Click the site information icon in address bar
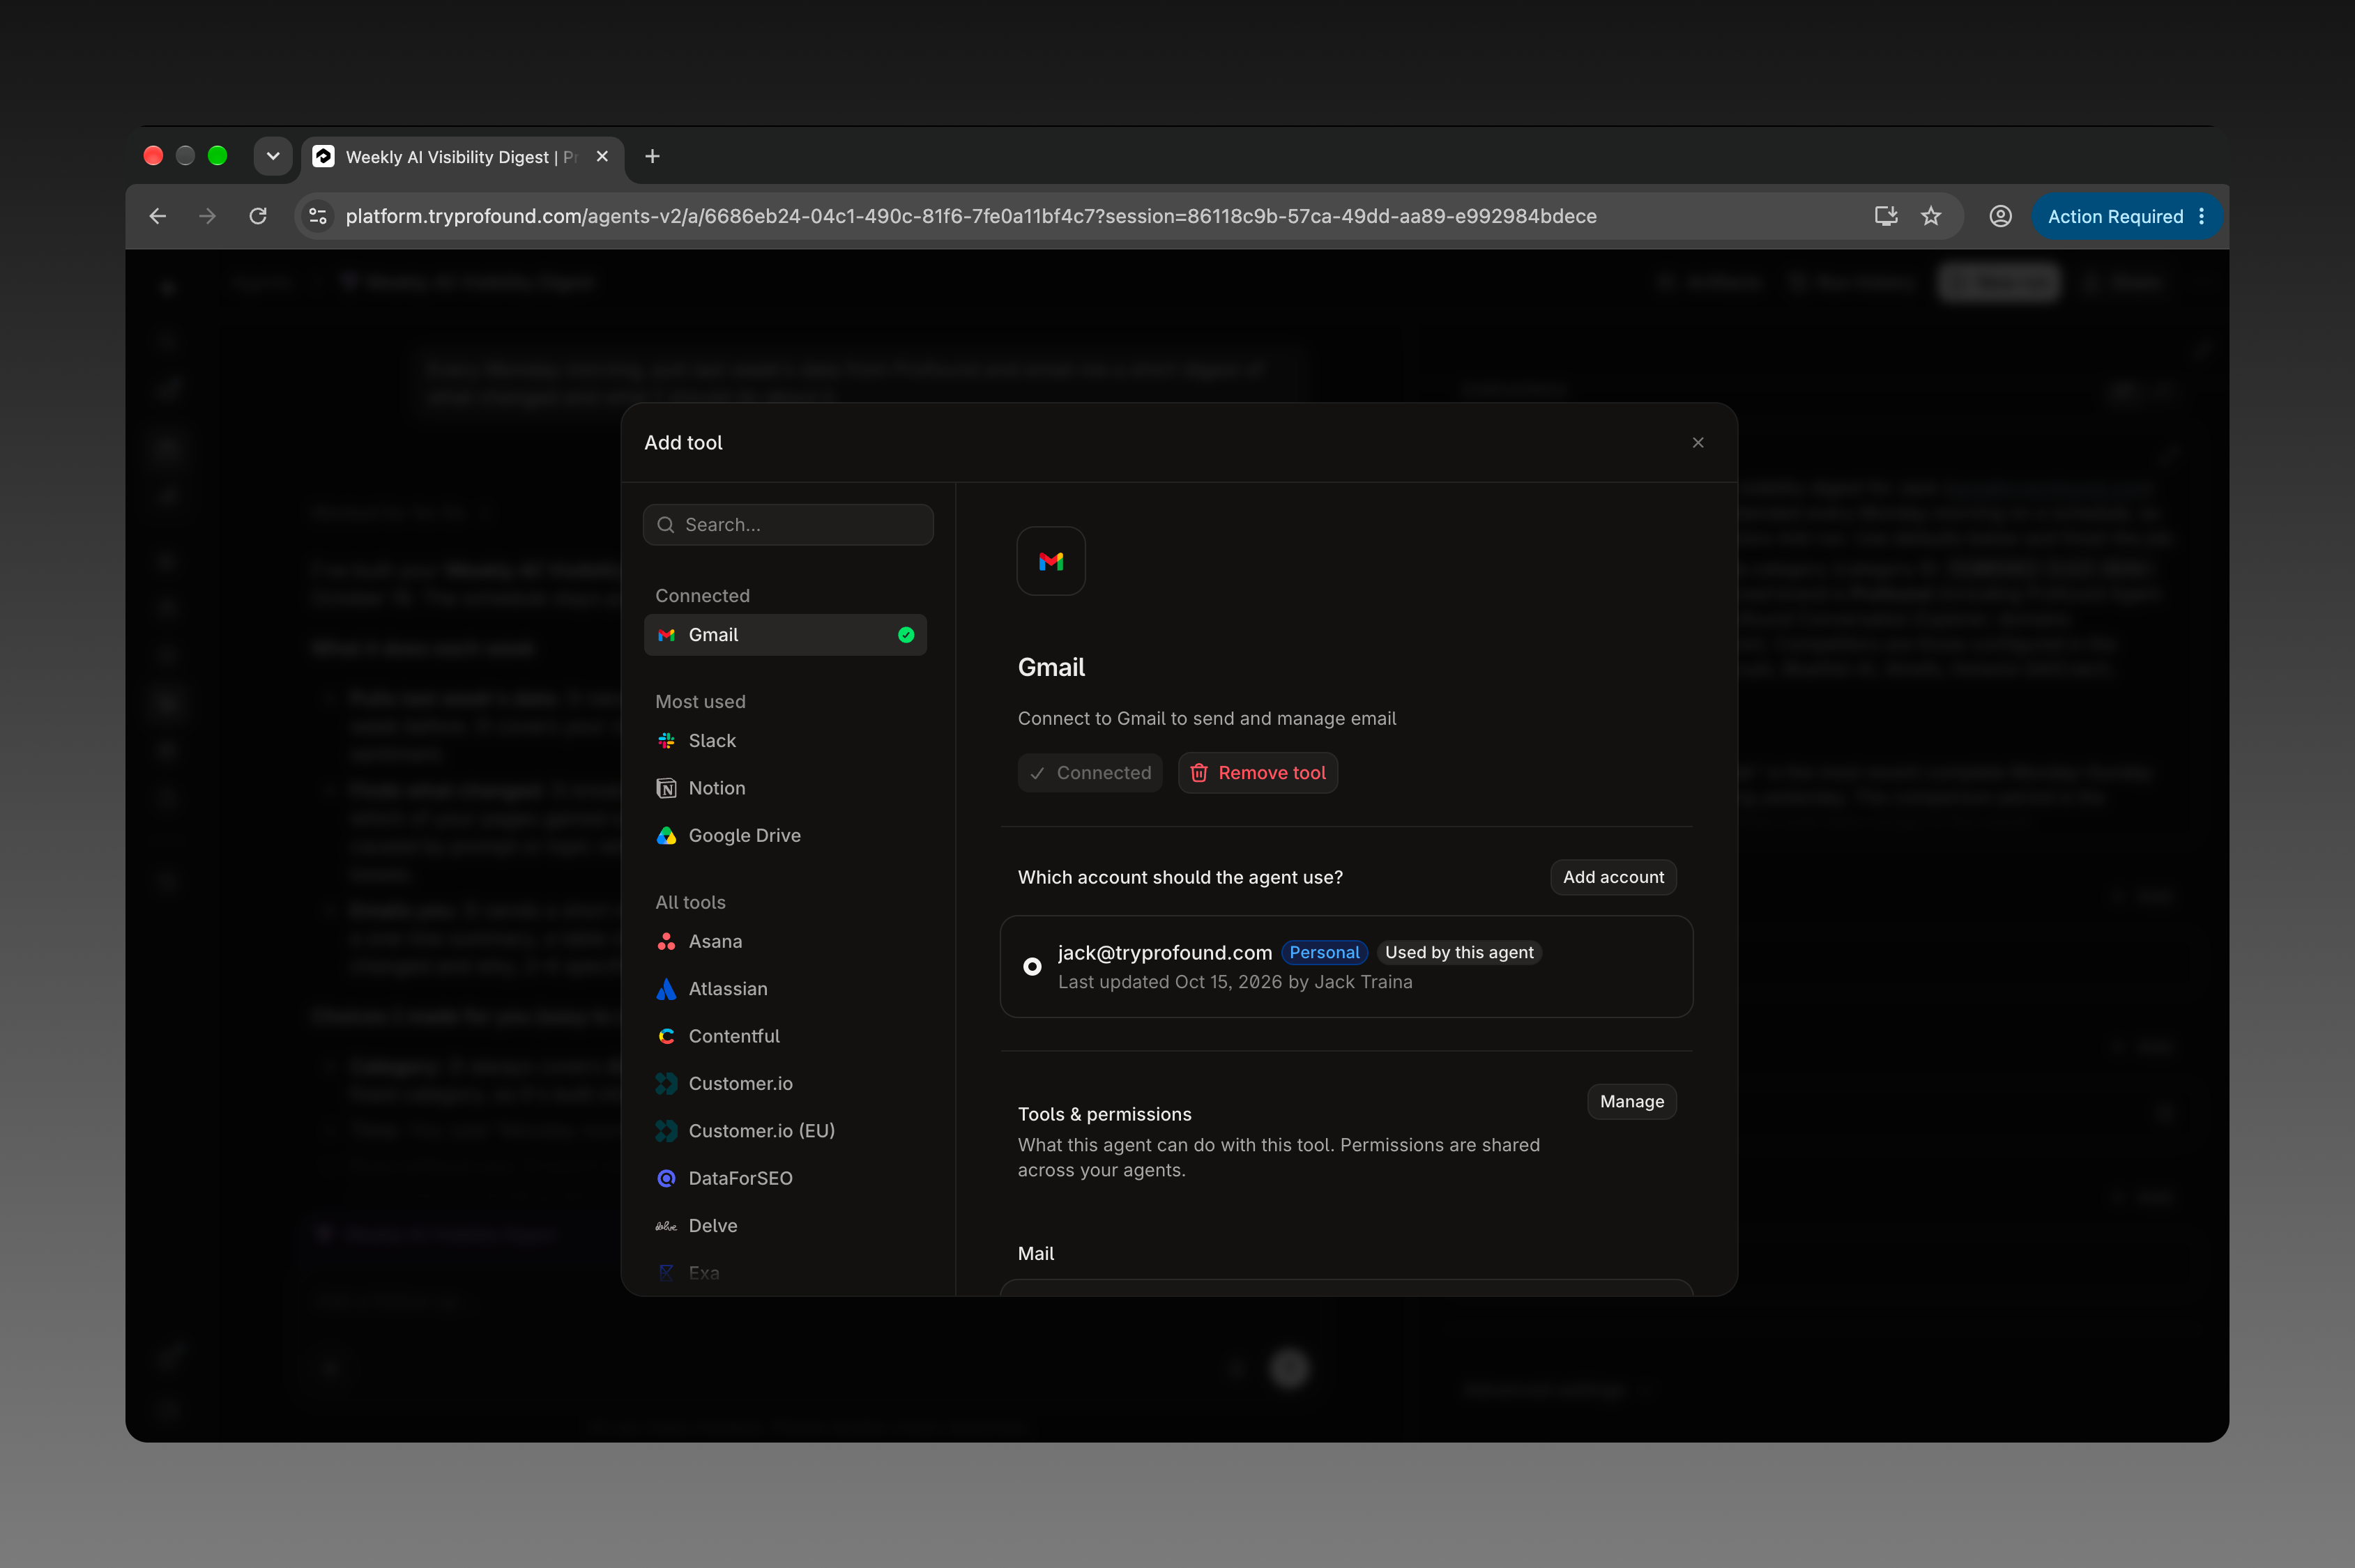 click(318, 216)
